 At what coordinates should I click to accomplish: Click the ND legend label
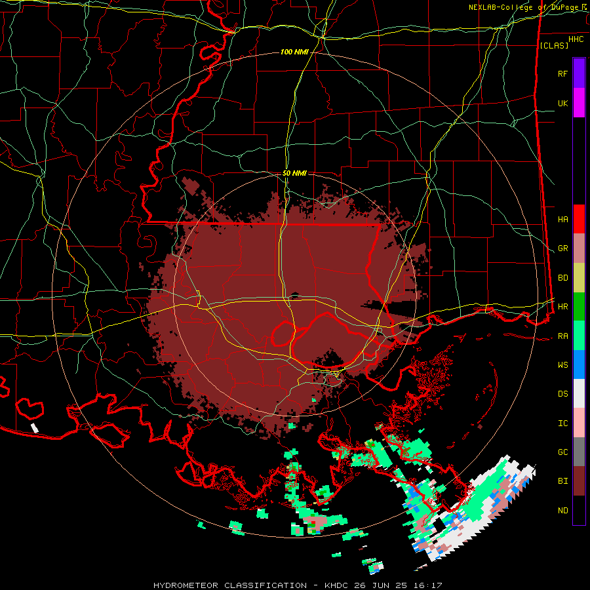coord(562,511)
